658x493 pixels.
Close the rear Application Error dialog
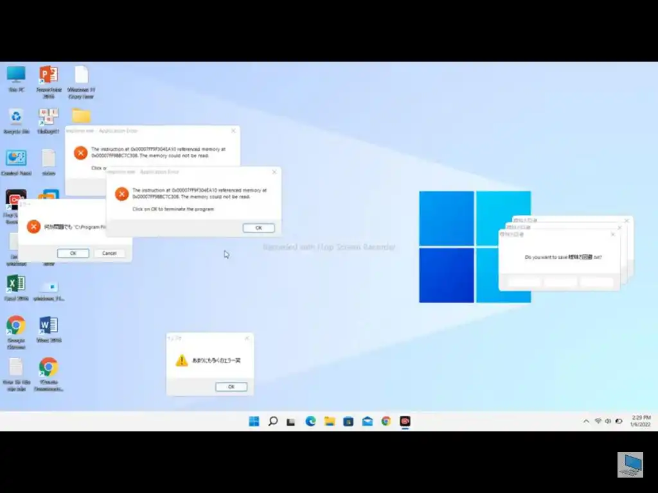coord(233,131)
